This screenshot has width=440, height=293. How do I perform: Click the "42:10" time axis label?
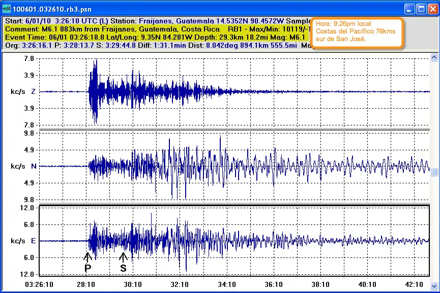click(414, 284)
